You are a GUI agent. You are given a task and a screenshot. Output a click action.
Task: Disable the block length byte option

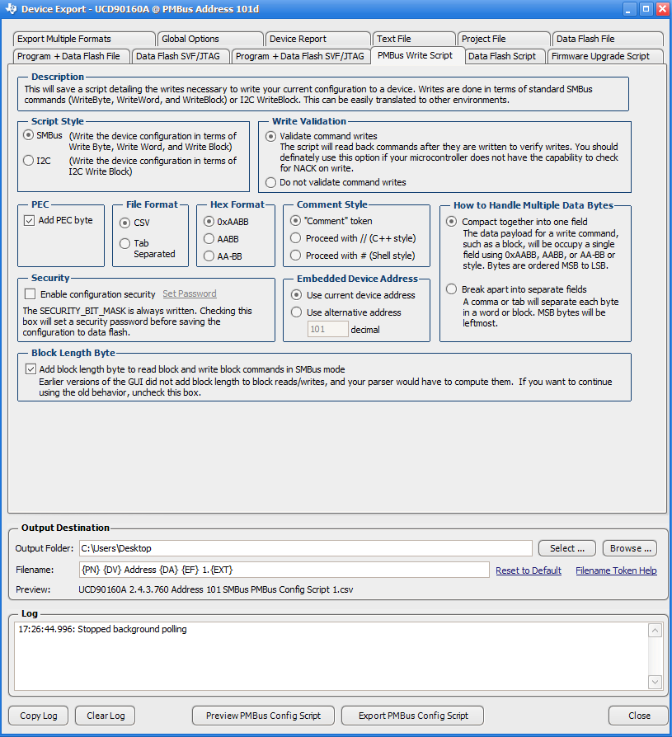[x=31, y=369]
